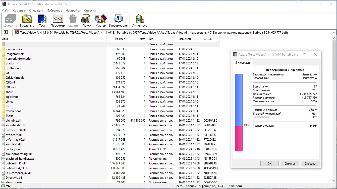Click the up-one-level arrow icon

tap(6, 32)
